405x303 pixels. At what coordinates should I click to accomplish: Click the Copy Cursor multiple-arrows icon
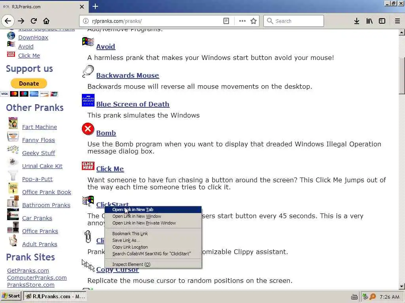[x=88, y=266]
